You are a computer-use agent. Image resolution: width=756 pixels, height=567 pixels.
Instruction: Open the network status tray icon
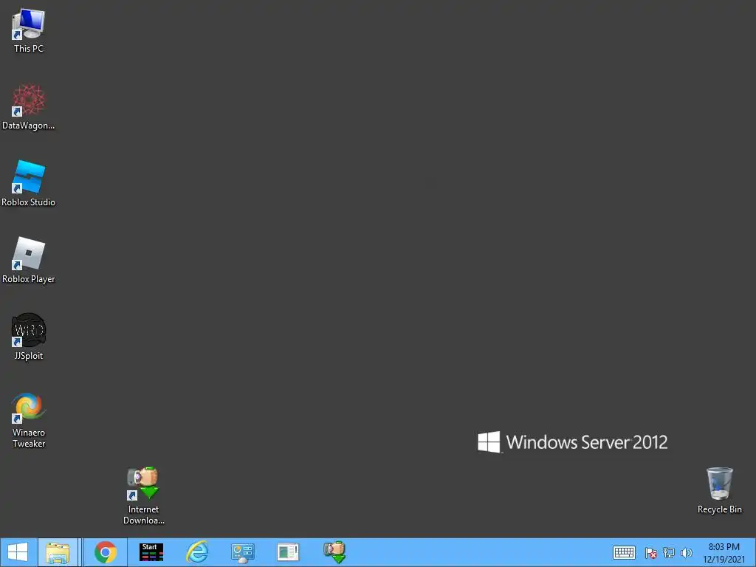tap(669, 552)
